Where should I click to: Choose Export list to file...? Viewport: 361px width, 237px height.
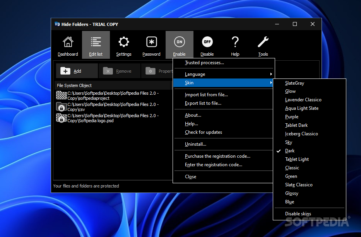click(x=223, y=103)
